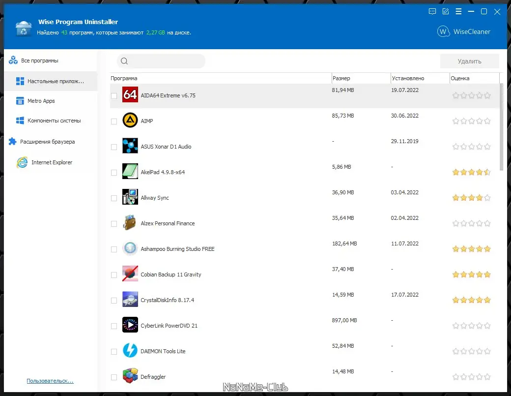The image size is (511, 396).
Task: Select Настольные прилож… in the sidebar
Action: 51,81
